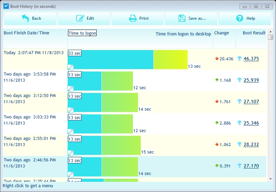Click the yellow desktop bar for today's boot

(x=170, y=60)
